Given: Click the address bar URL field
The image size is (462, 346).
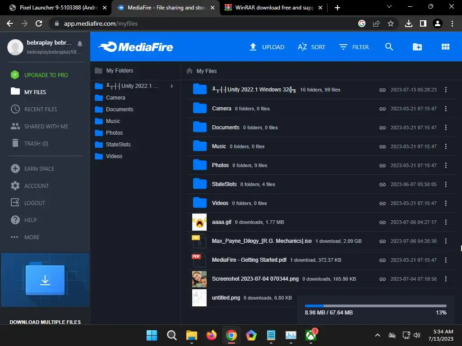Looking at the screenshot, I should (203, 23).
